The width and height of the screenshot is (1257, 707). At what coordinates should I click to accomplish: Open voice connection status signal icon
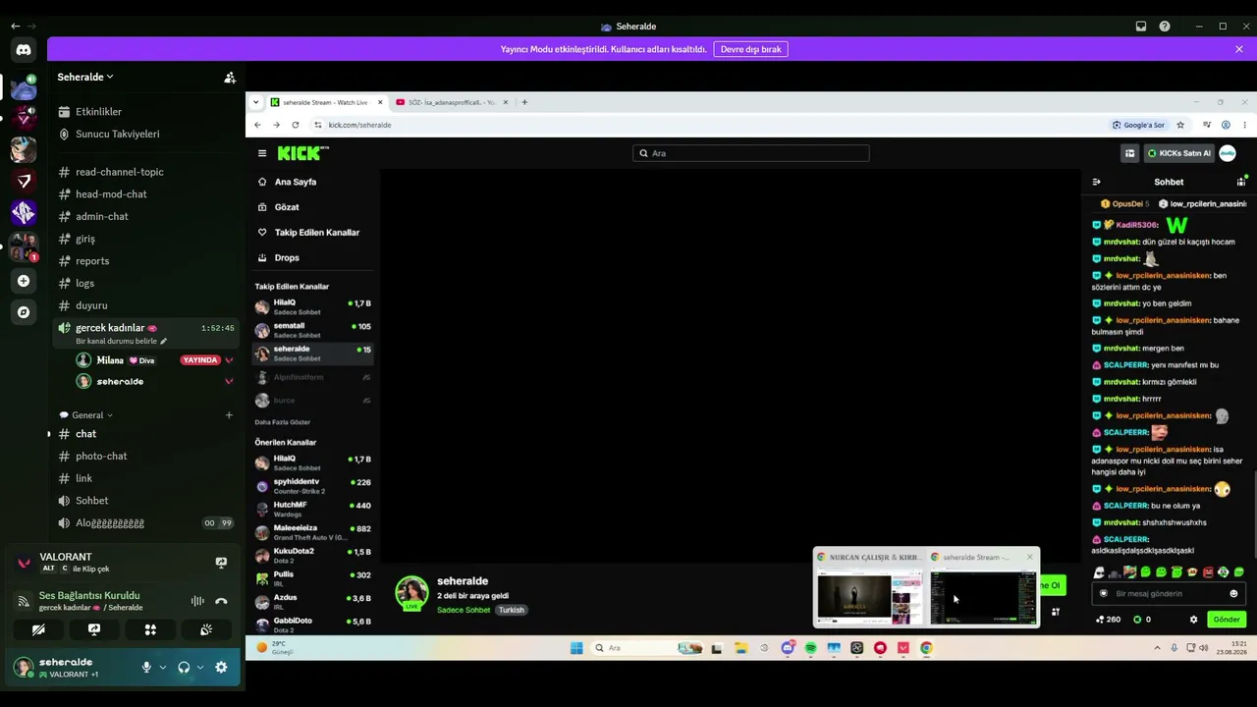pyautogui.click(x=24, y=601)
